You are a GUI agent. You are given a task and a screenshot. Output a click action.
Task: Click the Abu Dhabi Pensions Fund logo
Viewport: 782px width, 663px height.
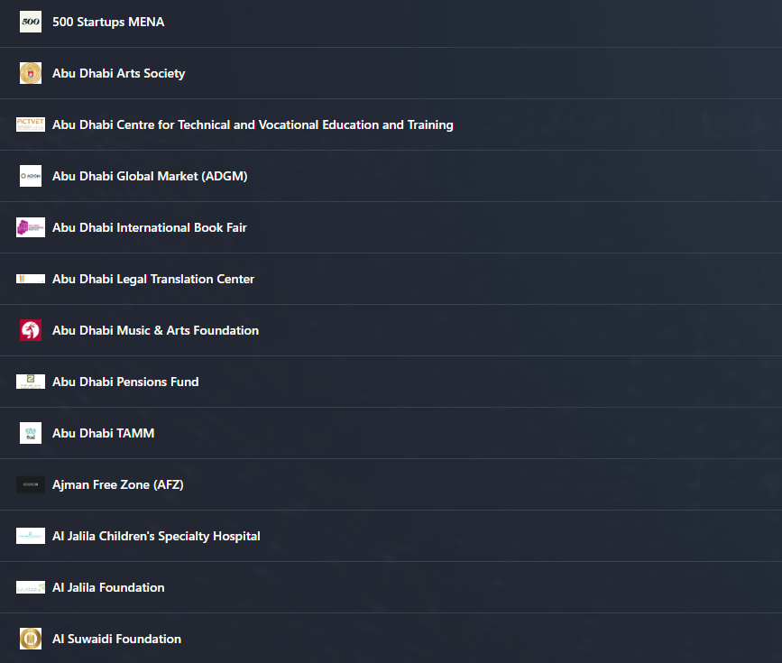coord(31,382)
